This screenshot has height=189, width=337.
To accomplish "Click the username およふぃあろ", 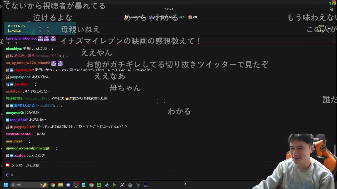I will coord(24,56).
